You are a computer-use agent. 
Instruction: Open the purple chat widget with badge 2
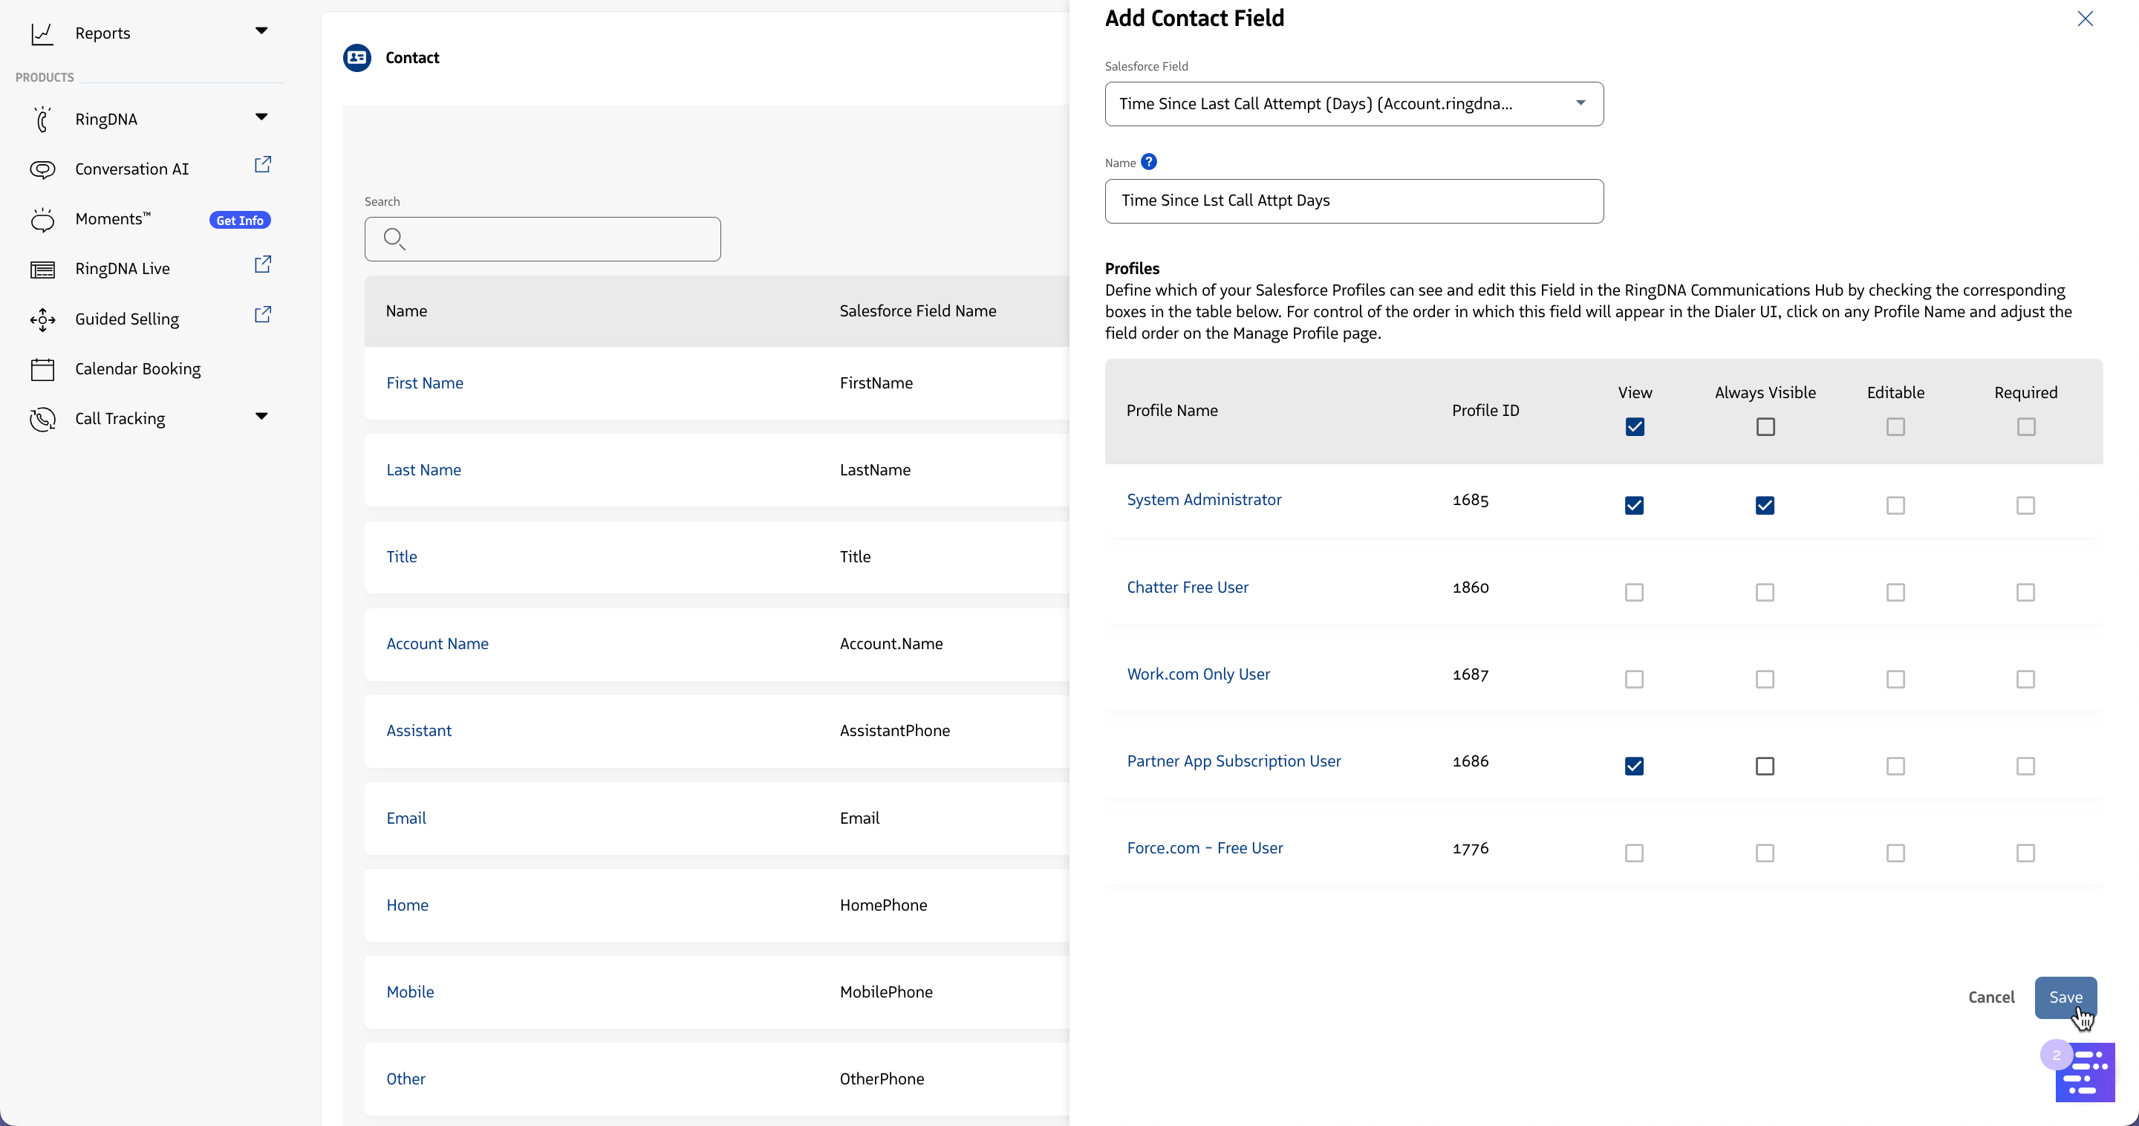pyautogui.click(x=2083, y=1071)
